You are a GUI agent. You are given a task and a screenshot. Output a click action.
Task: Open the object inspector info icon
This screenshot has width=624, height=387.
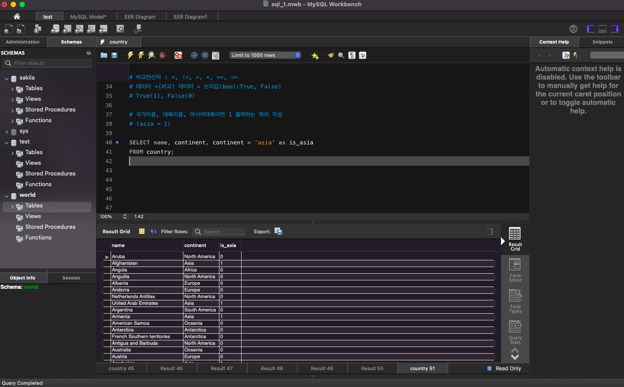38,29
